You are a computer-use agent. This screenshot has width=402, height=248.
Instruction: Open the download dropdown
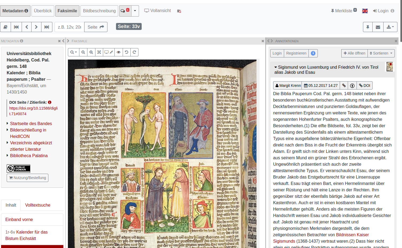point(390,27)
